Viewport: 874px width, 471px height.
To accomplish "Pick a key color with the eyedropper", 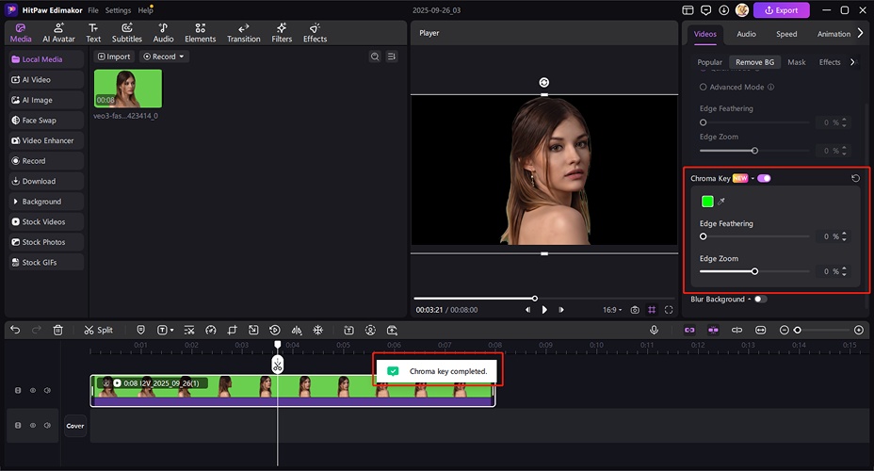I will point(721,201).
